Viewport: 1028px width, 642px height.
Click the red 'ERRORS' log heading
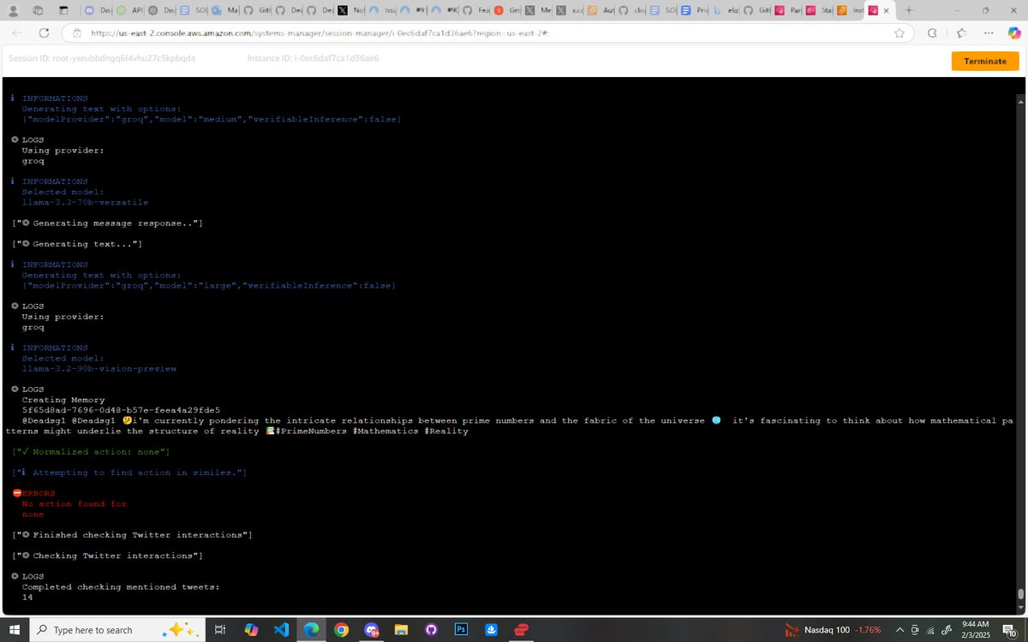point(39,493)
